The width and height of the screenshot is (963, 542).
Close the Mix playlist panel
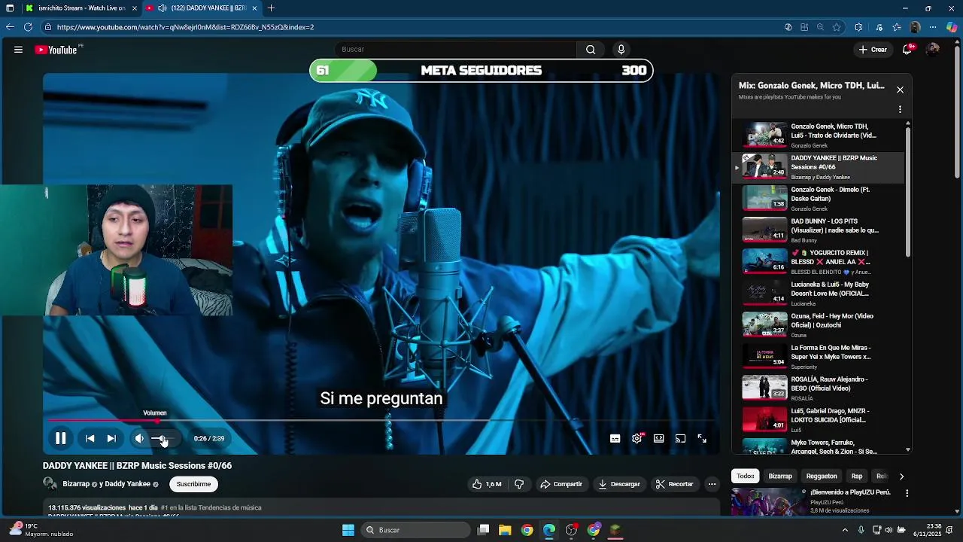pyautogui.click(x=900, y=90)
